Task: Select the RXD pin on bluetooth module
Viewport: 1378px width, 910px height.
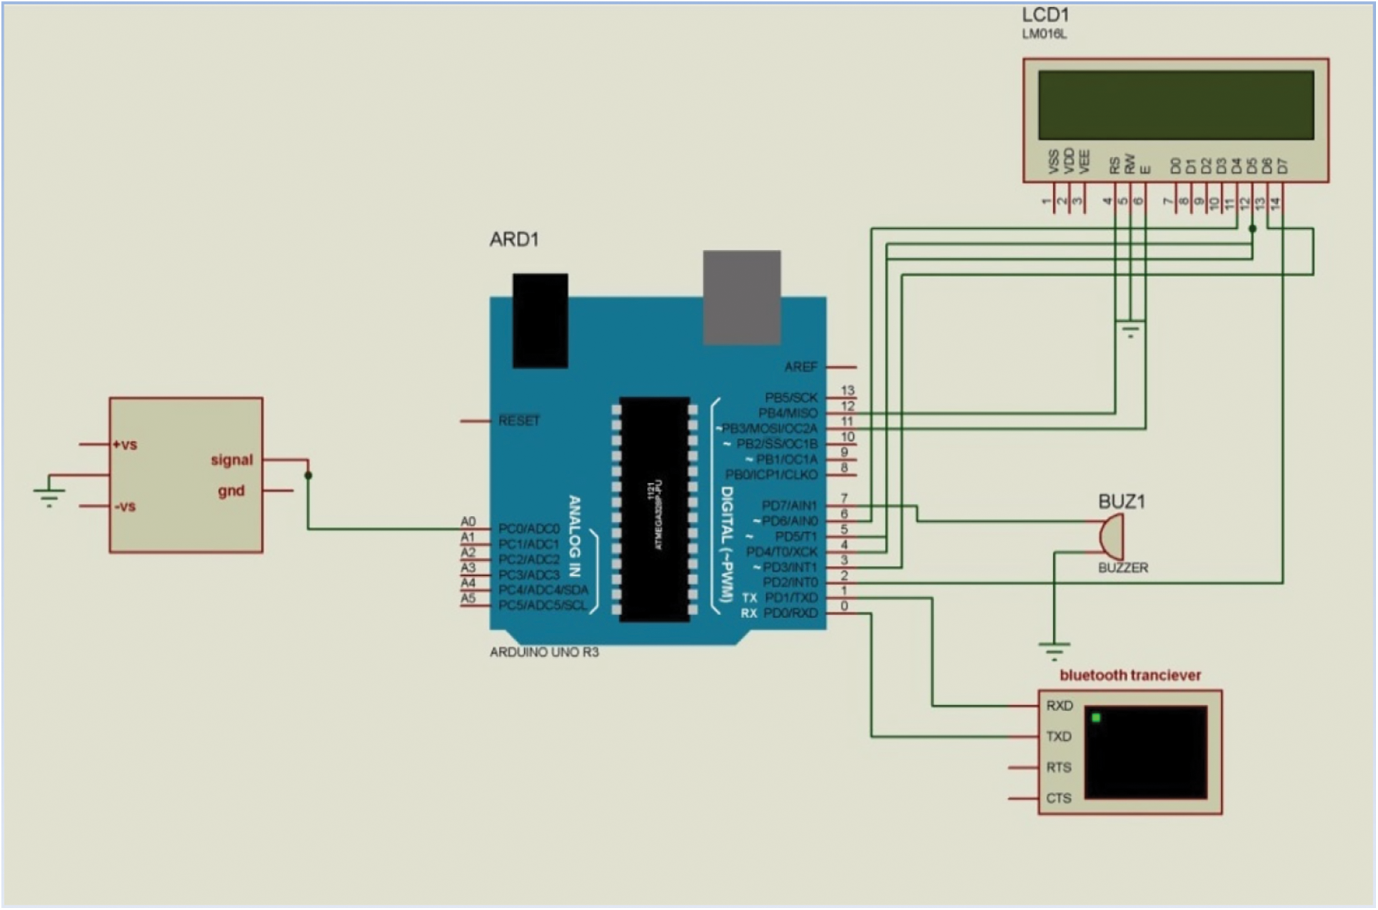Action: click(x=1059, y=706)
